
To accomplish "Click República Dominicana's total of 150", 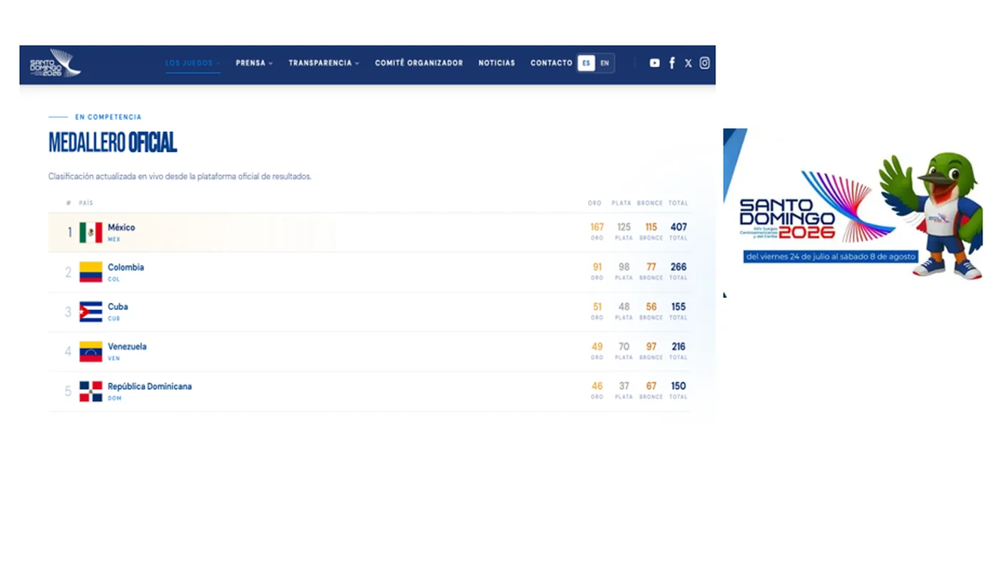I will 679,386.
